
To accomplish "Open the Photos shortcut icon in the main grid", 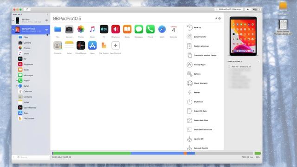I will (81, 29).
